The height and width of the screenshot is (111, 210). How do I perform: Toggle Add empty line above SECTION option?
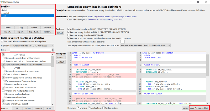pos(69,29)
